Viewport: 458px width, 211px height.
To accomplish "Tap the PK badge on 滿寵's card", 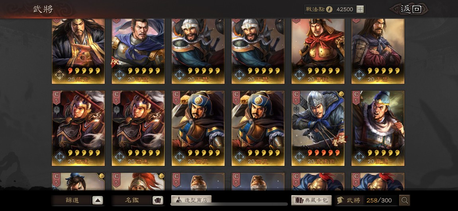I will (114, 62).
